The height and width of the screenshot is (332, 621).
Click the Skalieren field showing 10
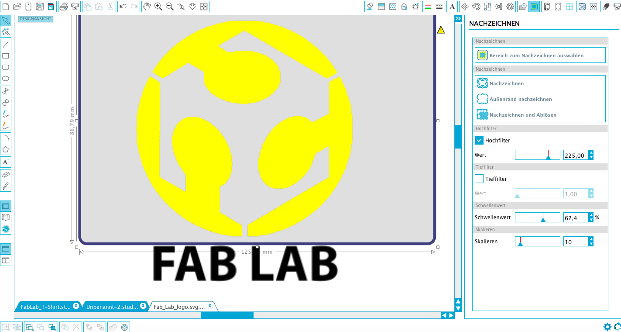(576, 242)
